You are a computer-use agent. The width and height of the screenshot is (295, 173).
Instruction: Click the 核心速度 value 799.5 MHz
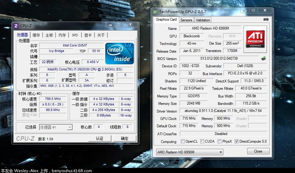coord(53,99)
